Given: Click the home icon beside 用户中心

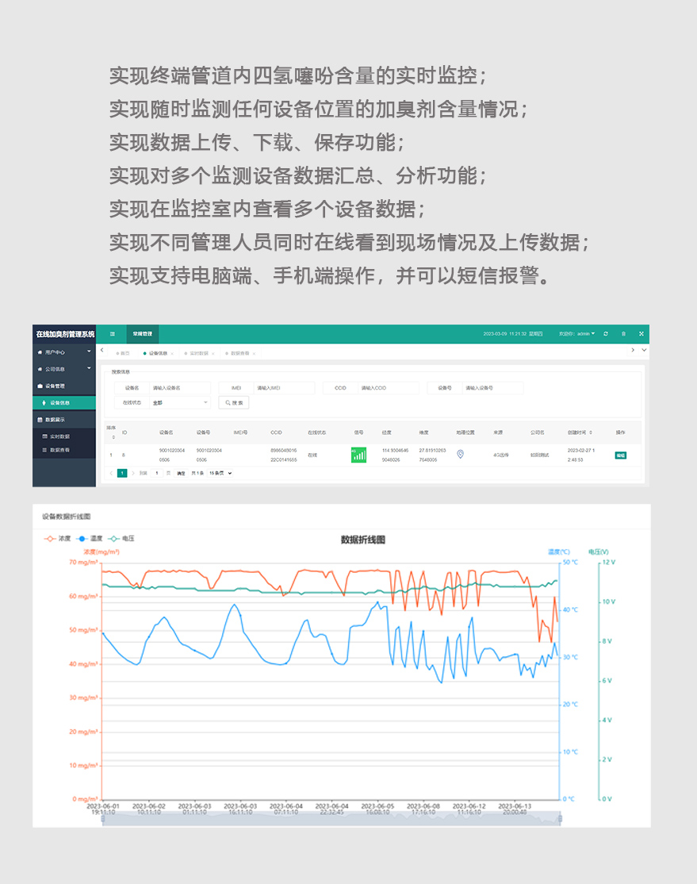Looking at the screenshot, I should tap(40, 352).
